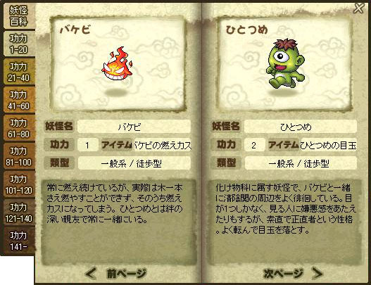The image size is (371, 285).
Task: Select the 功力 121-140 tab
Action: pos(19,213)
